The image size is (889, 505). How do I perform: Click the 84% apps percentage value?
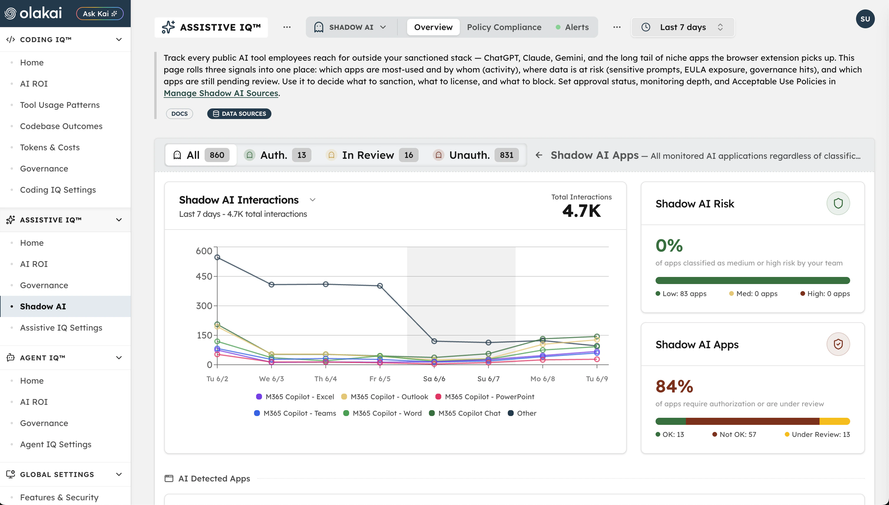click(674, 386)
